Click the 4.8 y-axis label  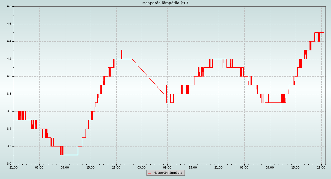(x=9, y=6)
